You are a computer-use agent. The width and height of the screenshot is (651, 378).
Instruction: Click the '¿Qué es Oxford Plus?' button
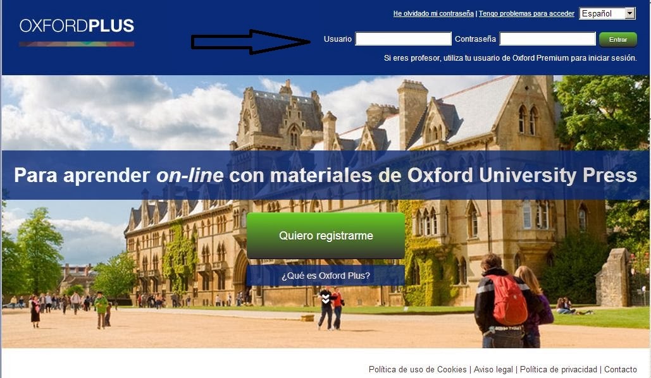coord(326,276)
